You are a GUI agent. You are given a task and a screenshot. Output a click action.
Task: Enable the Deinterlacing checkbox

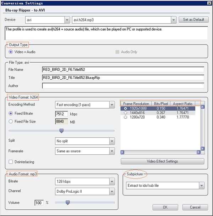point(11,162)
